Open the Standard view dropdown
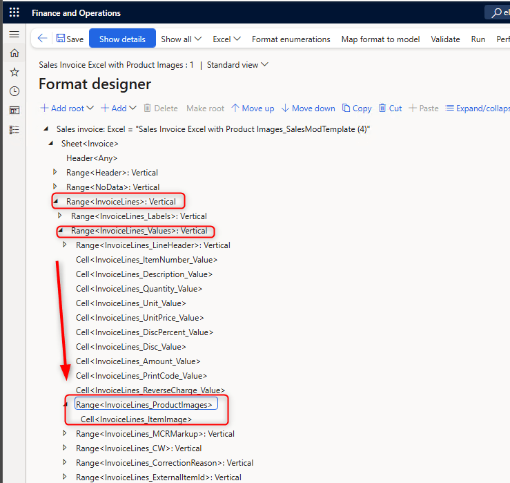510x483 pixels. 237,65
